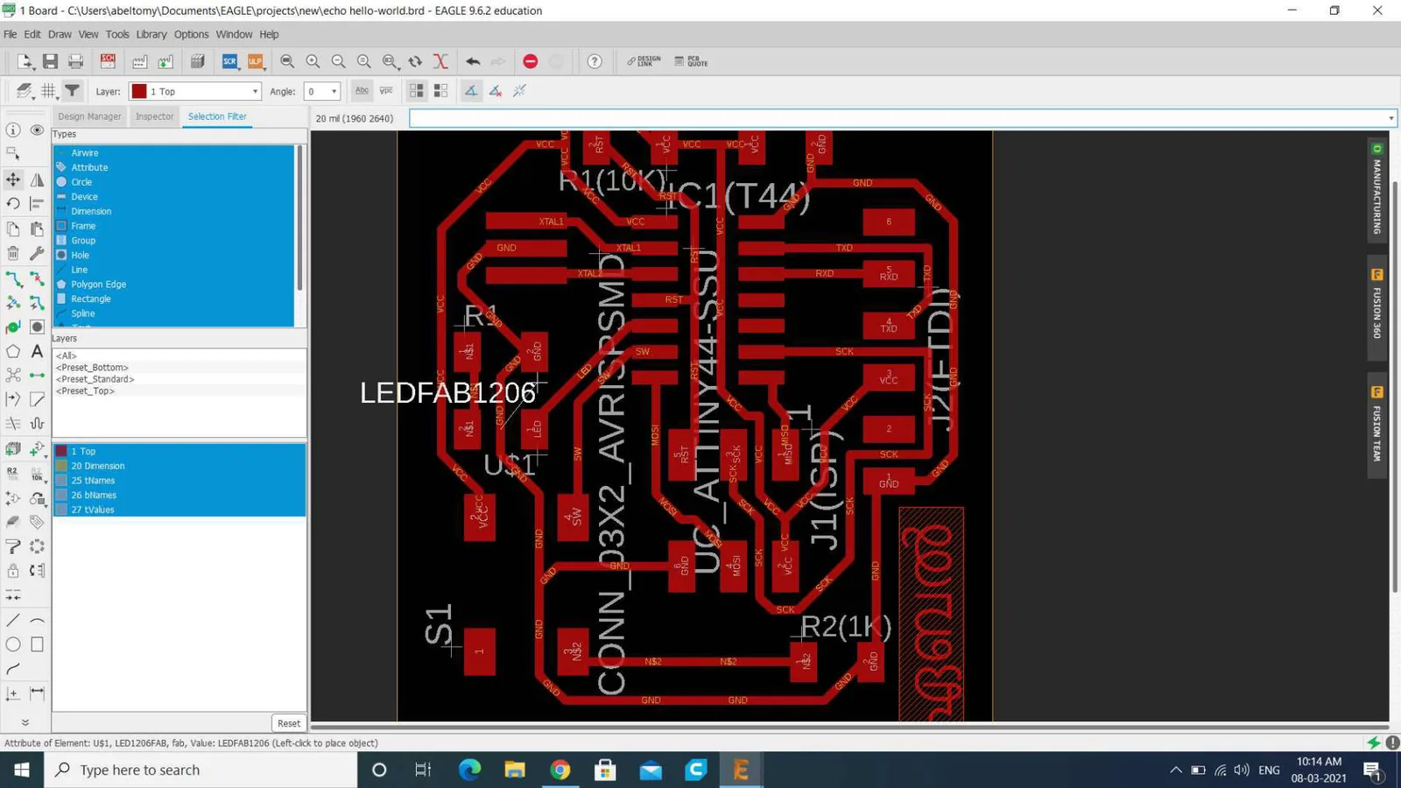Select the Polygon tool

(x=13, y=351)
